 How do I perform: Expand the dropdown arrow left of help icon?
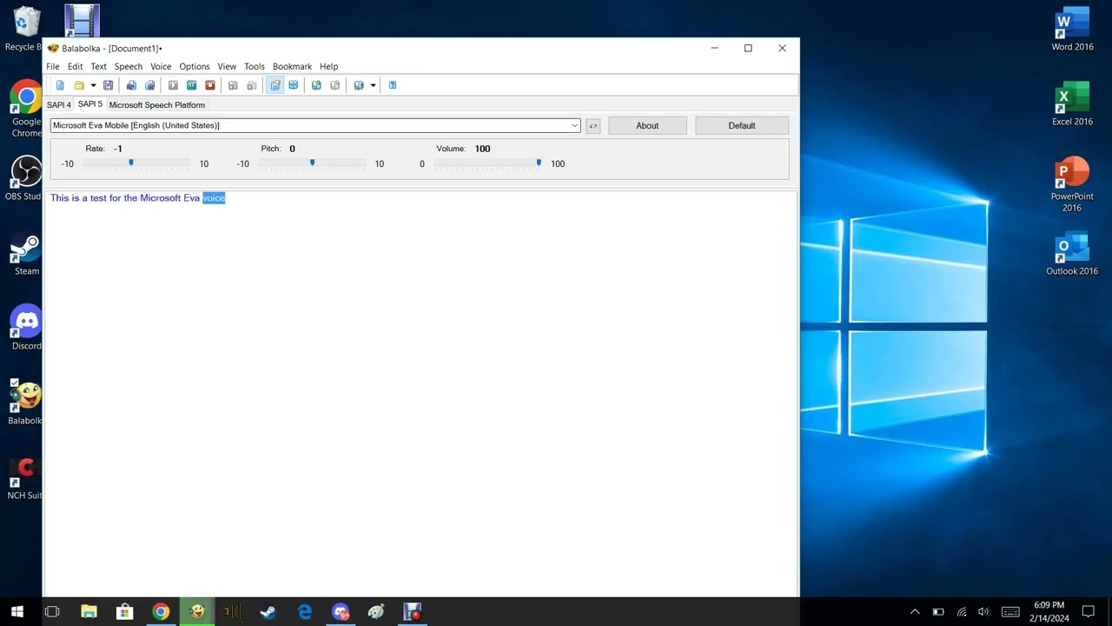point(373,85)
